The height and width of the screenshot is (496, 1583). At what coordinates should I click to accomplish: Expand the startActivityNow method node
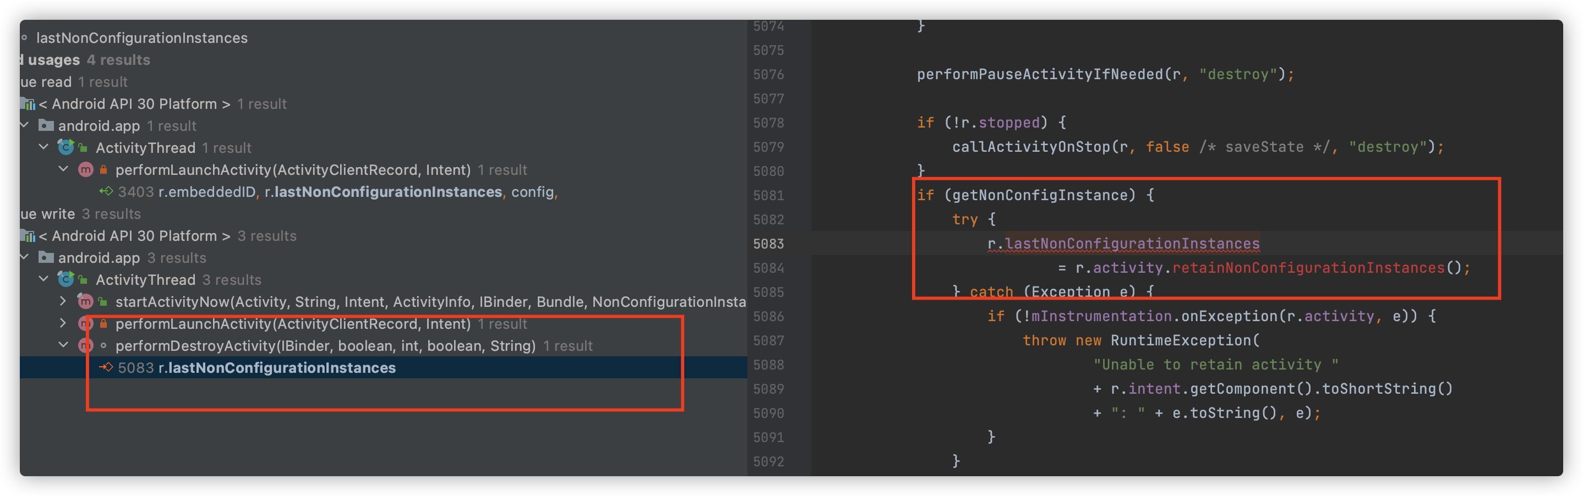(63, 301)
